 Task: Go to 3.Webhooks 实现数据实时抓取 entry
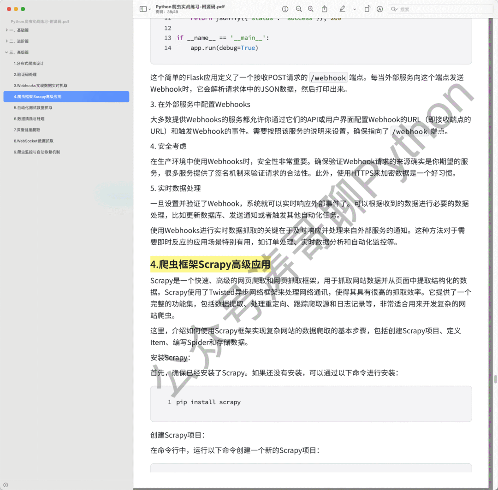[41, 85]
